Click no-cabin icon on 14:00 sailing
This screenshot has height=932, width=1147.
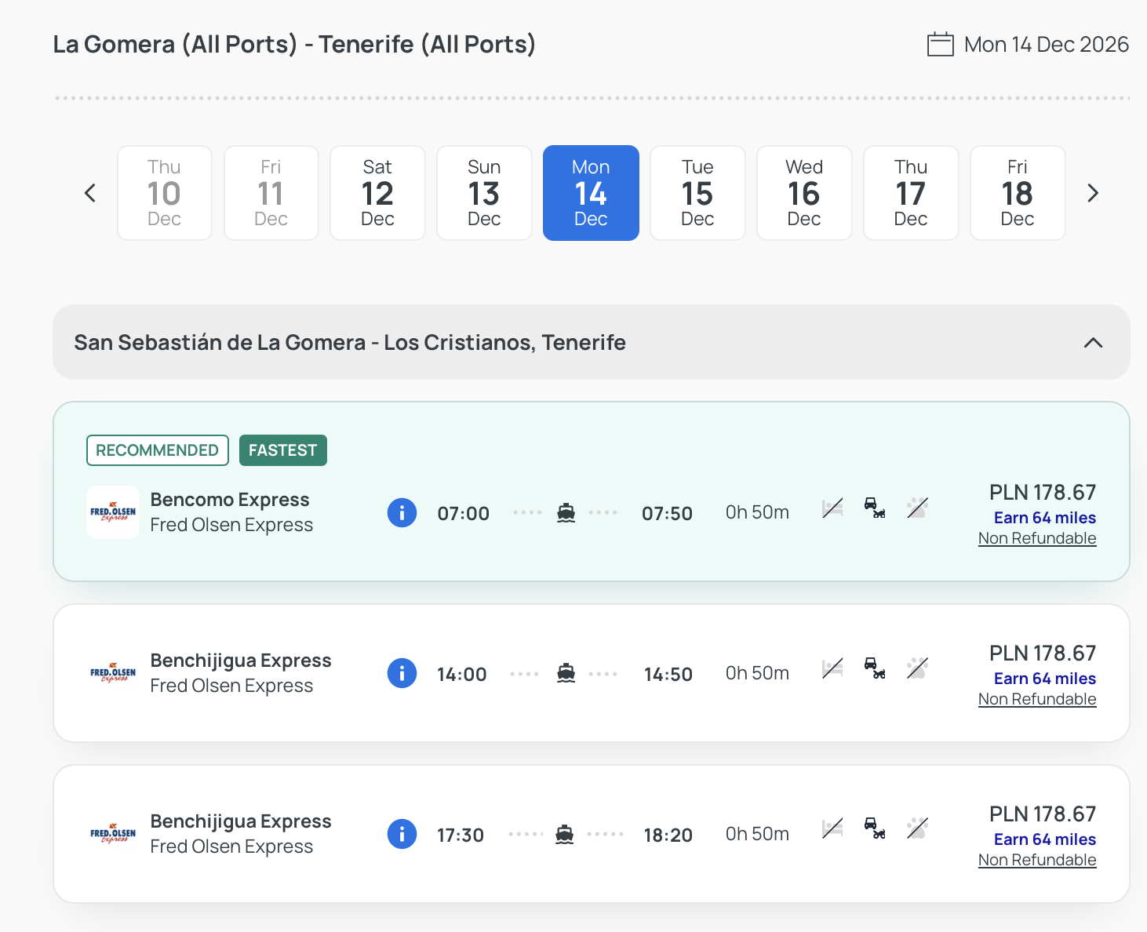click(x=832, y=668)
